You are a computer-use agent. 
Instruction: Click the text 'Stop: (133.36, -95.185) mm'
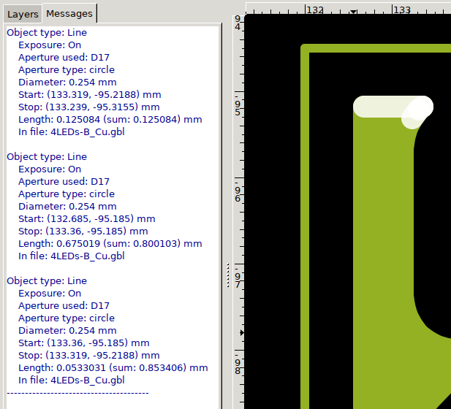[x=83, y=231]
